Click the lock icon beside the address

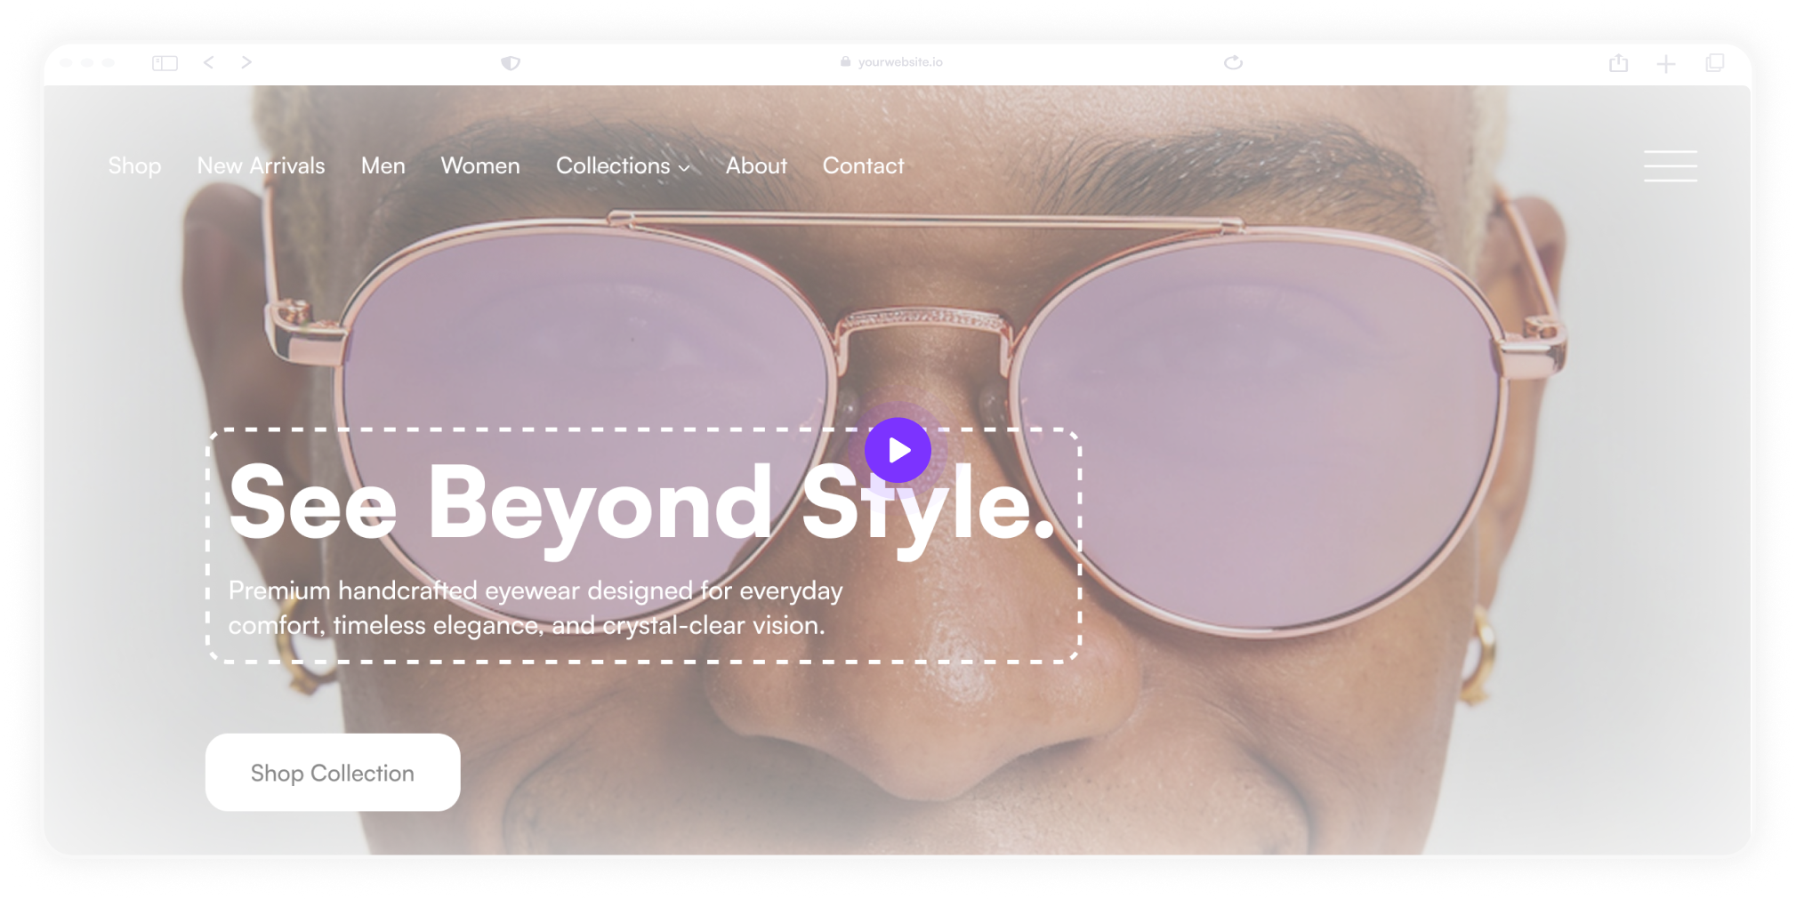(x=845, y=62)
